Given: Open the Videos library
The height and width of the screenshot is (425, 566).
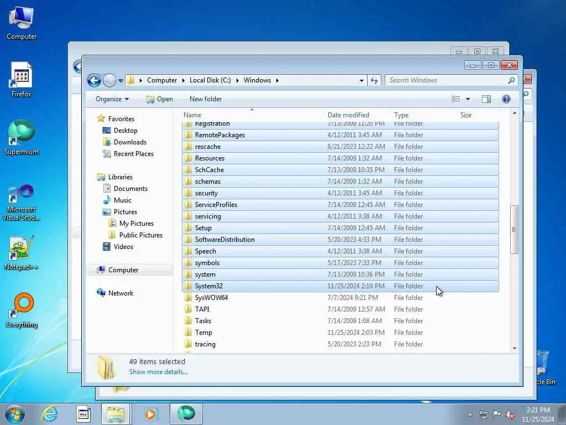Looking at the screenshot, I should point(123,246).
